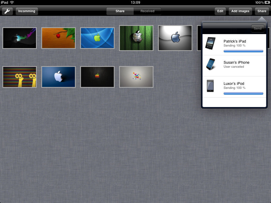
Task: Click the Wi-Fi status icon
Action: 12,2
